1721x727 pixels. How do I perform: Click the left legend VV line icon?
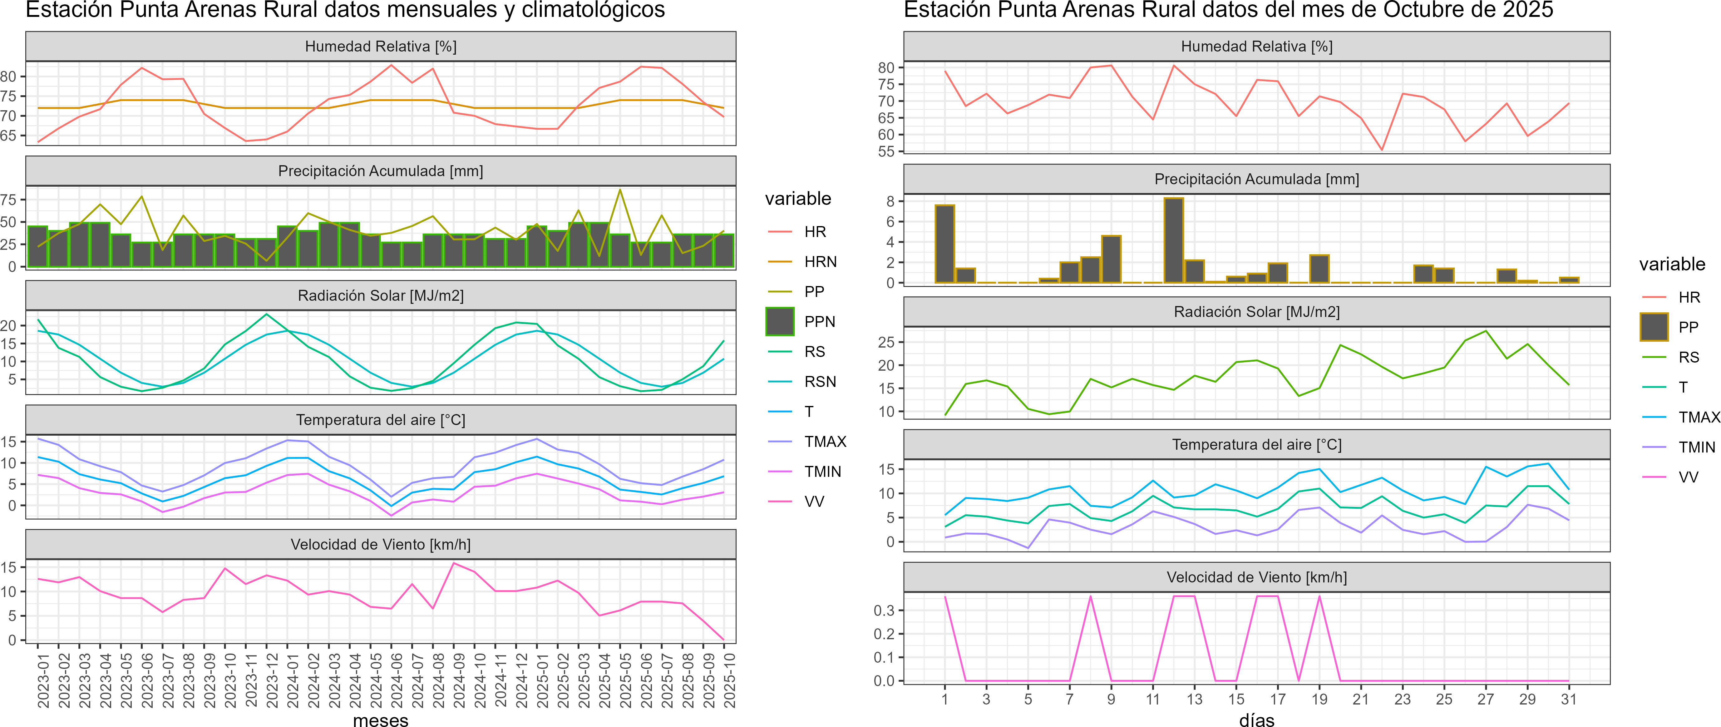click(x=780, y=501)
